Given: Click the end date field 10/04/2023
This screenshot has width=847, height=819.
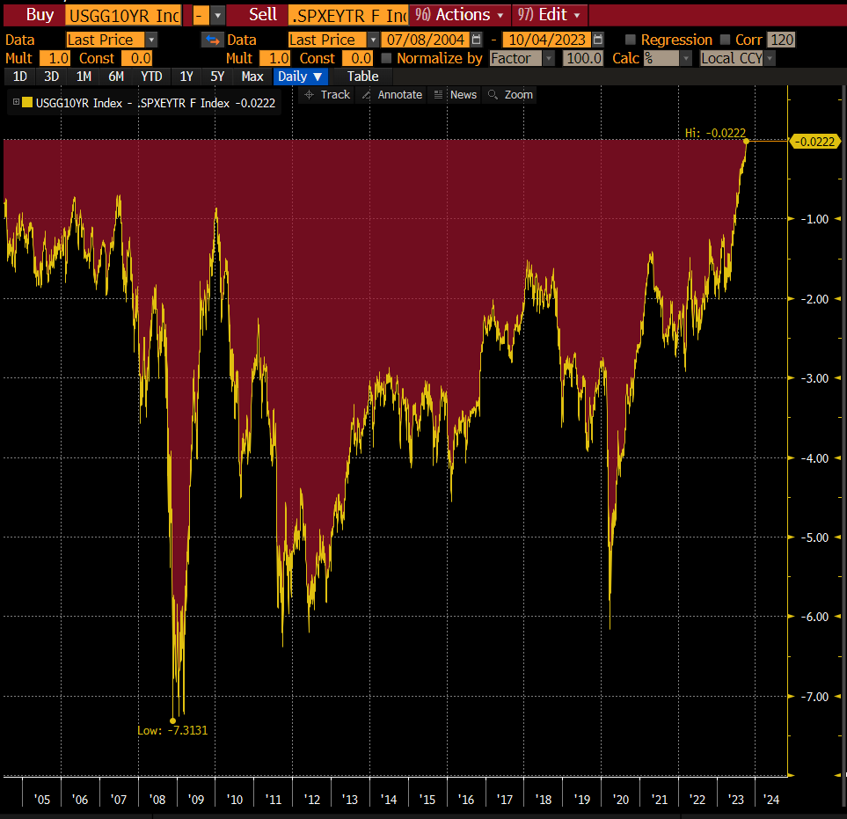Looking at the screenshot, I should point(547,40).
